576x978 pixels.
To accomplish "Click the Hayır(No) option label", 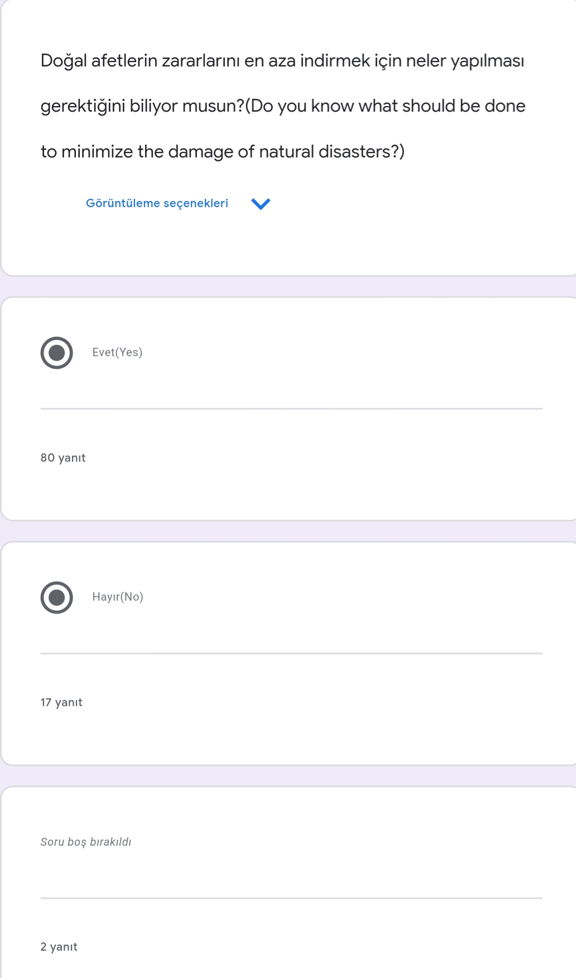I will [x=118, y=597].
